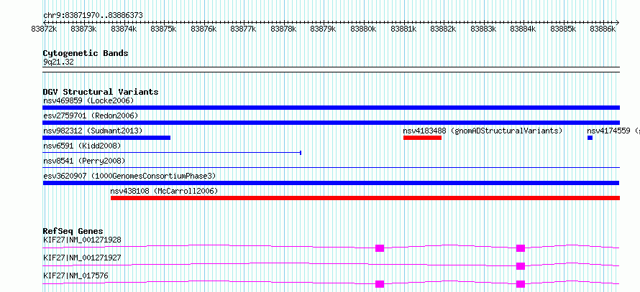Screen dimensions: 640x292
Task: Open the esv2759701 (Redon2006) label
Action: click(x=91, y=116)
